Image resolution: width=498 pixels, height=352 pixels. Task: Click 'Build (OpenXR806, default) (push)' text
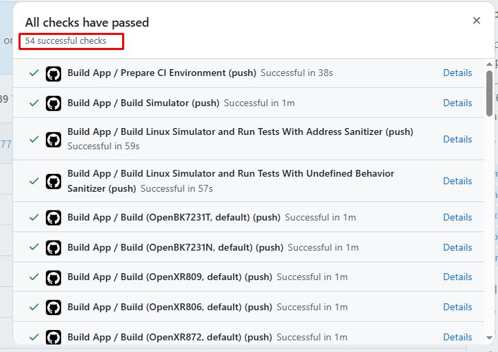click(196, 307)
